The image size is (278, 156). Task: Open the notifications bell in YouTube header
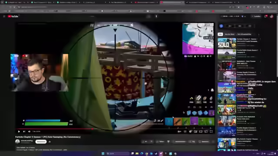click(265, 16)
